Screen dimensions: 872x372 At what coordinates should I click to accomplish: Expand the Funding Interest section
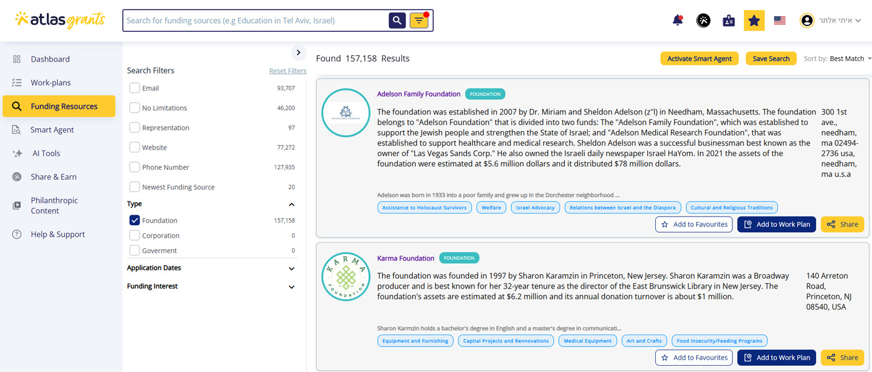point(291,287)
